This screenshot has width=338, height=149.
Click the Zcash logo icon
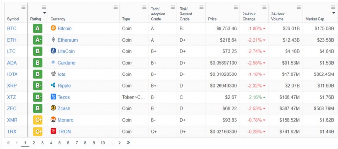(x=53, y=108)
